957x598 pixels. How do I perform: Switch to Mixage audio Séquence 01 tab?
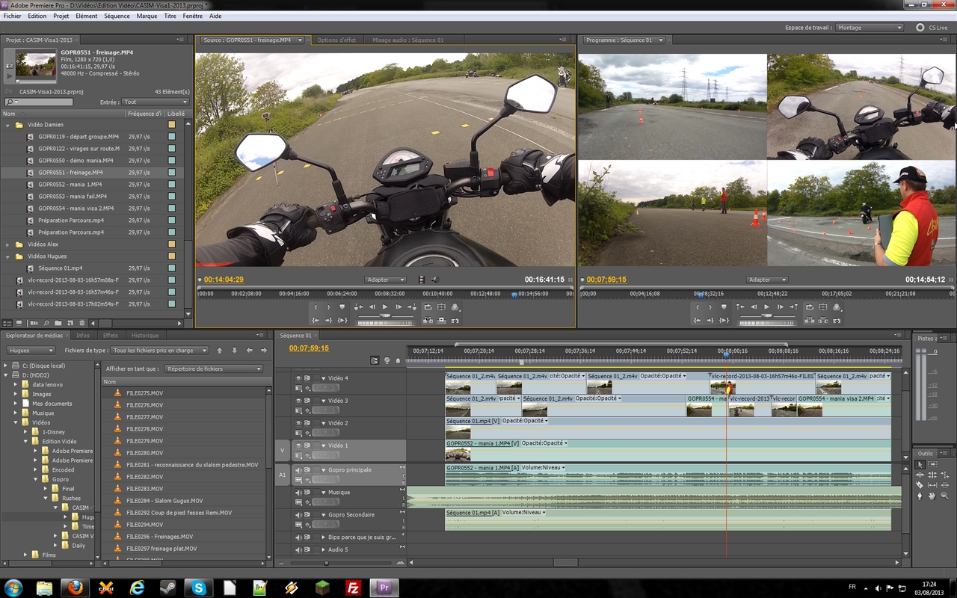point(407,40)
